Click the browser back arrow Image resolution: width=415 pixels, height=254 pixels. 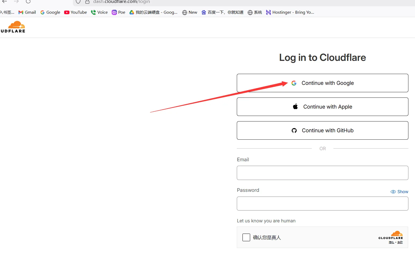[5, 2]
